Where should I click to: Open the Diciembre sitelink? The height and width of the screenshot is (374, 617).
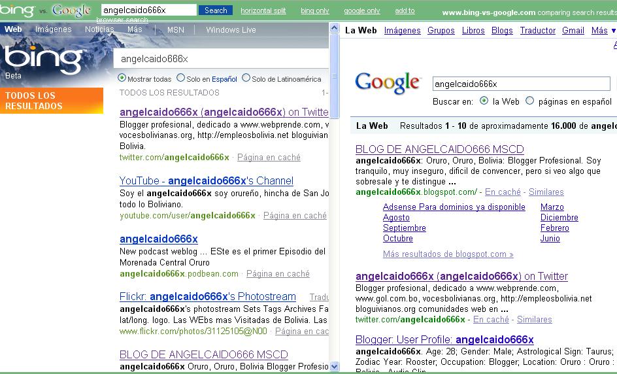point(559,217)
